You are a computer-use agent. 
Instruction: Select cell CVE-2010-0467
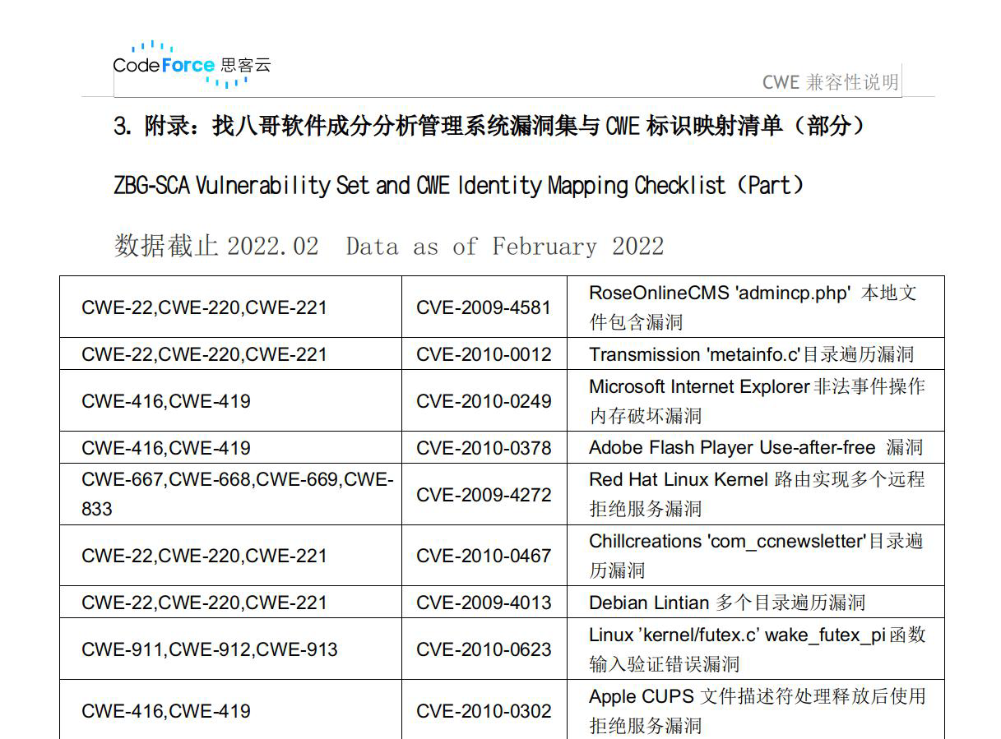(484, 555)
